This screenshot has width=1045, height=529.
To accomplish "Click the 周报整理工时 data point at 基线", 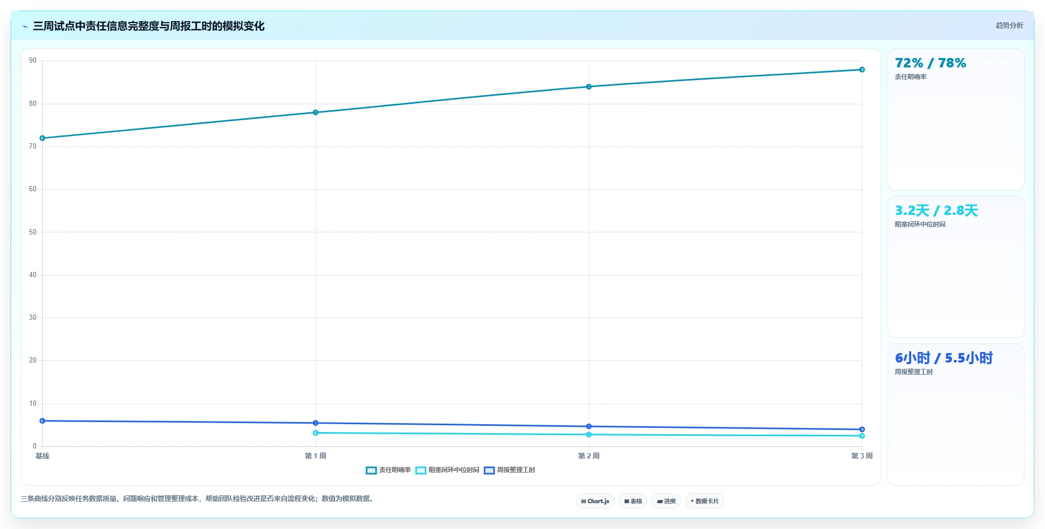I will coord(43,421).
